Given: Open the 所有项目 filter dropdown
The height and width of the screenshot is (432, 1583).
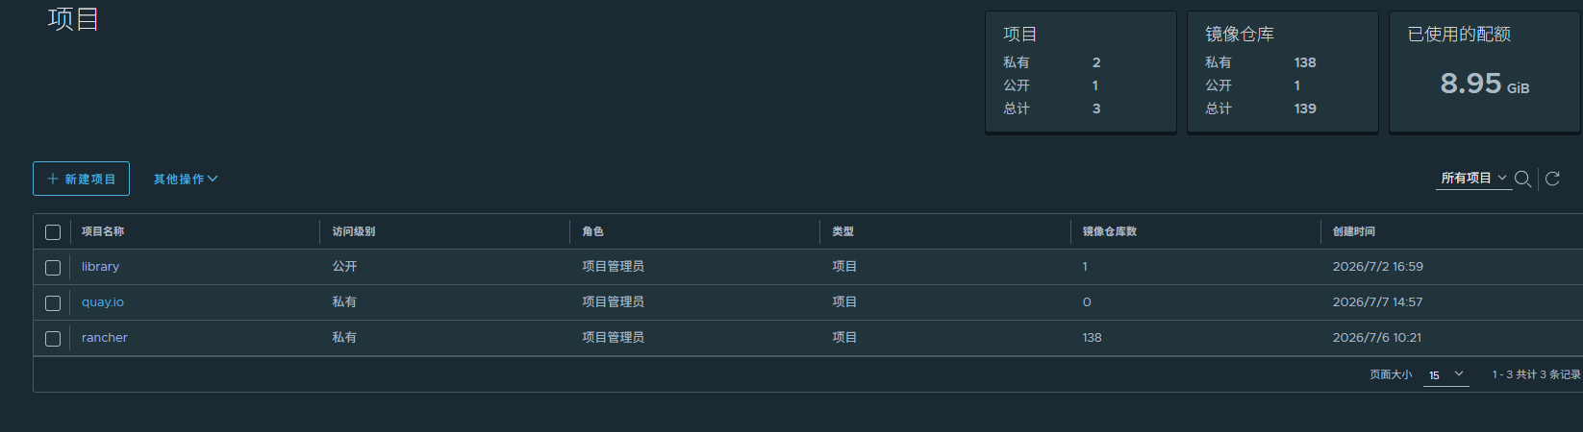Looking at the screenshot, I should 1473,179.
